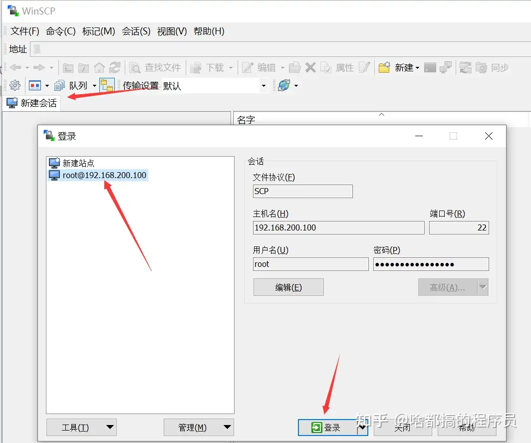
Task: Expand the 新建 dropdown arrow
Action: coord(417,68)
